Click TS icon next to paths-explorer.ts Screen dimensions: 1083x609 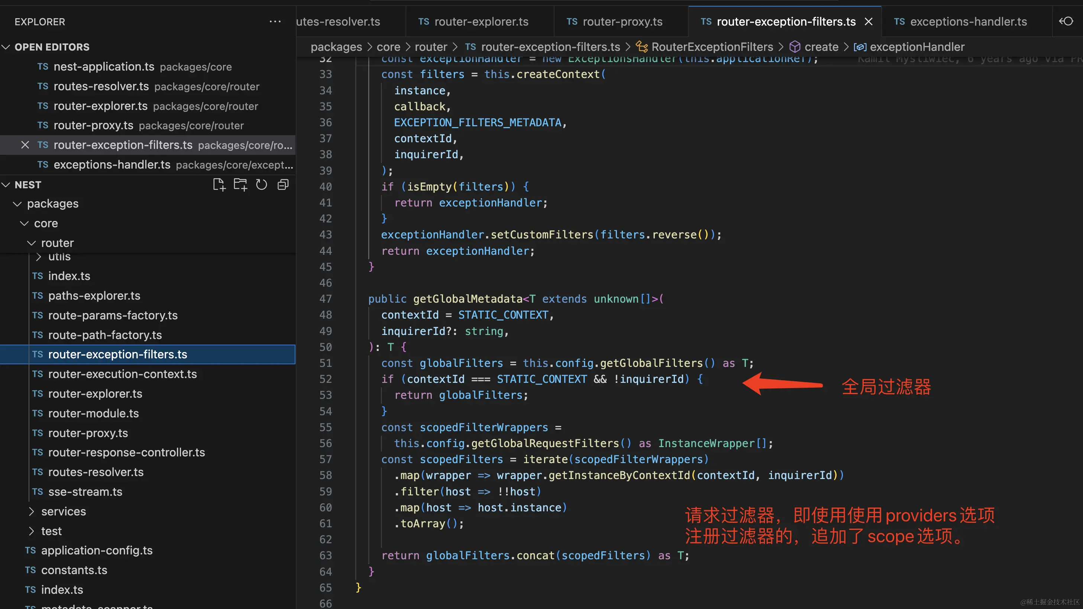point(38,296)
